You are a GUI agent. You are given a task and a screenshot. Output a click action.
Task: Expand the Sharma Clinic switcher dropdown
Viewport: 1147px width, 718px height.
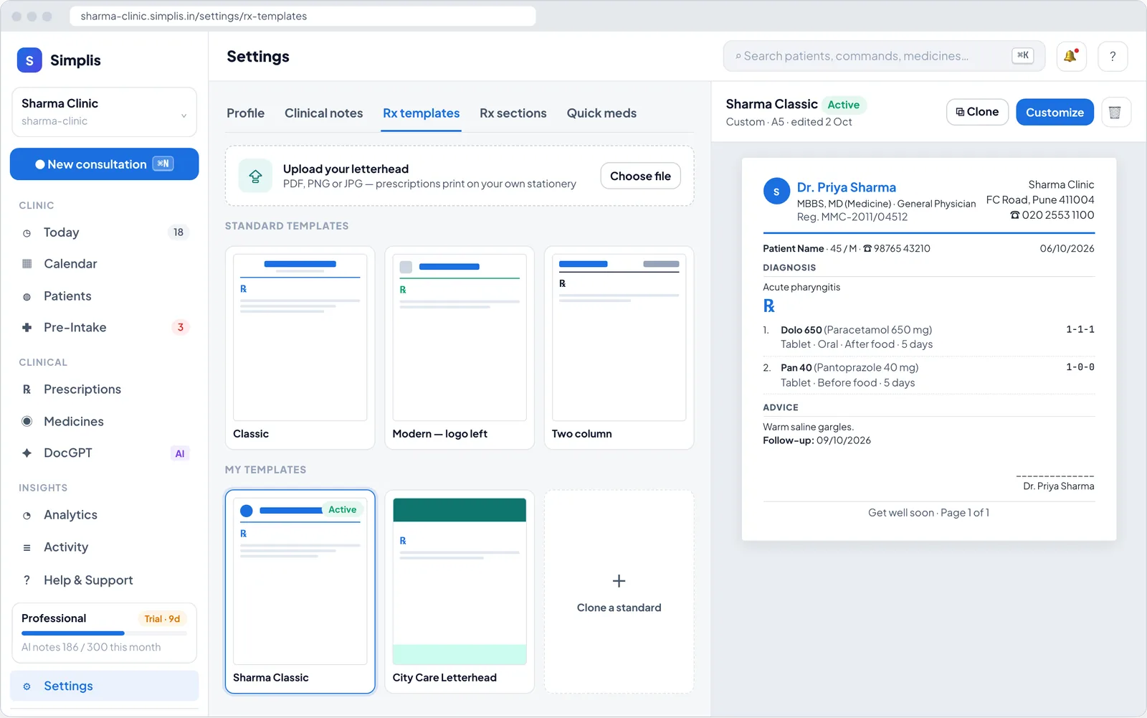click(104, 112)
